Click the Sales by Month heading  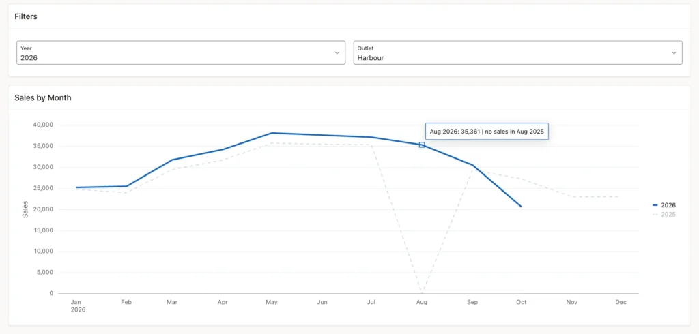pyautogui.click(x=43, y=97)
